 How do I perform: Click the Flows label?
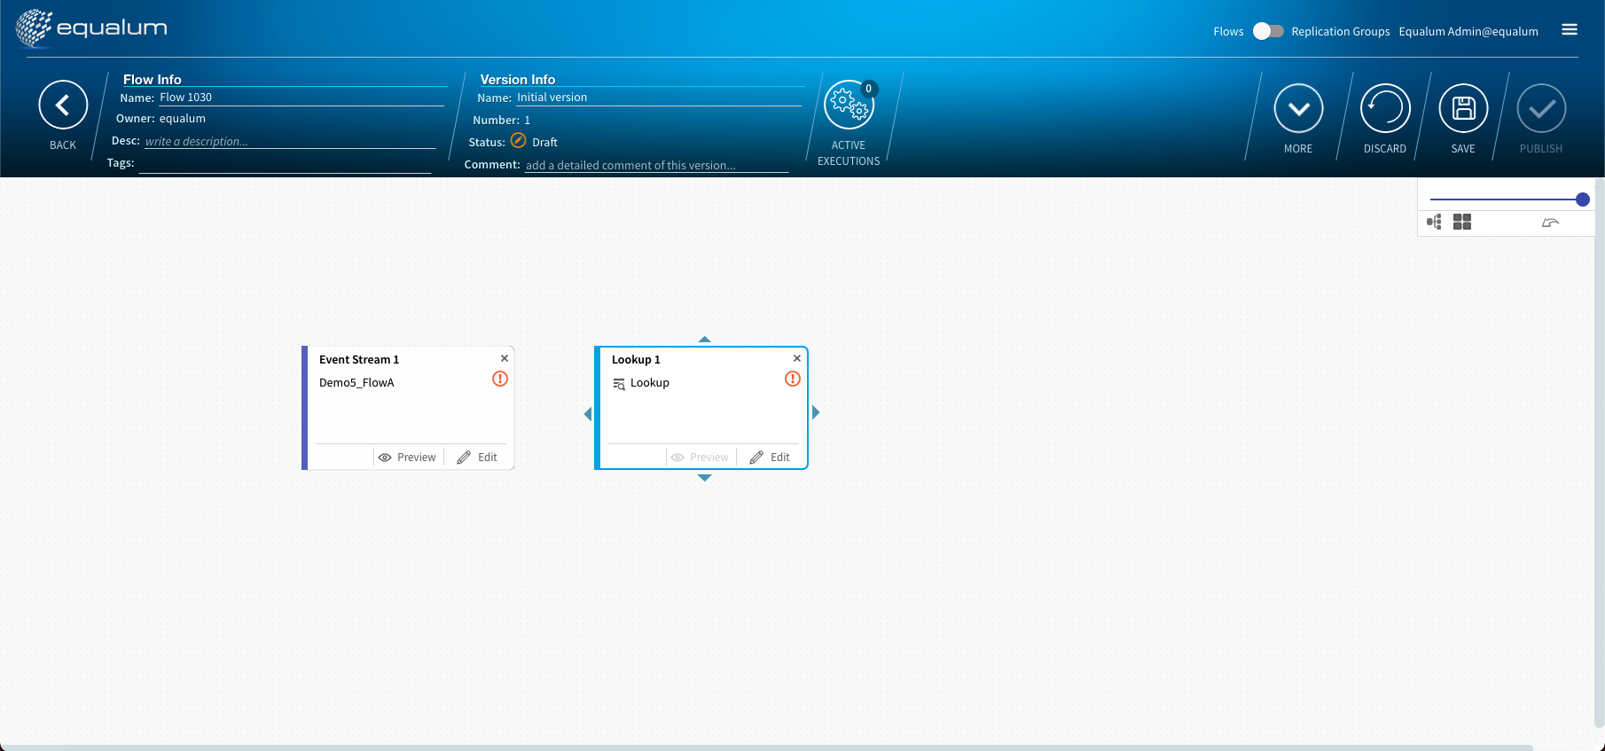click(x=1228, y=31)
